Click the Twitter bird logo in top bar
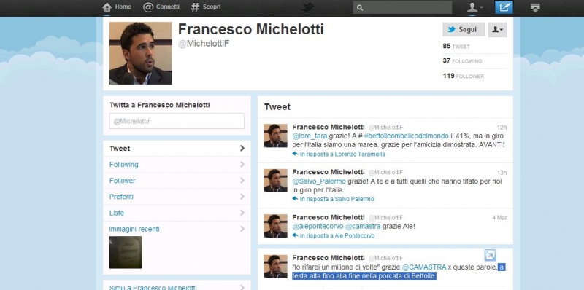The width and height of the screenshot is (584, 290). tap(307, 7)
